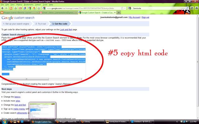The image size is (199, 124).
Task: Click the Google custom search logo
Action: pos(18,18)
